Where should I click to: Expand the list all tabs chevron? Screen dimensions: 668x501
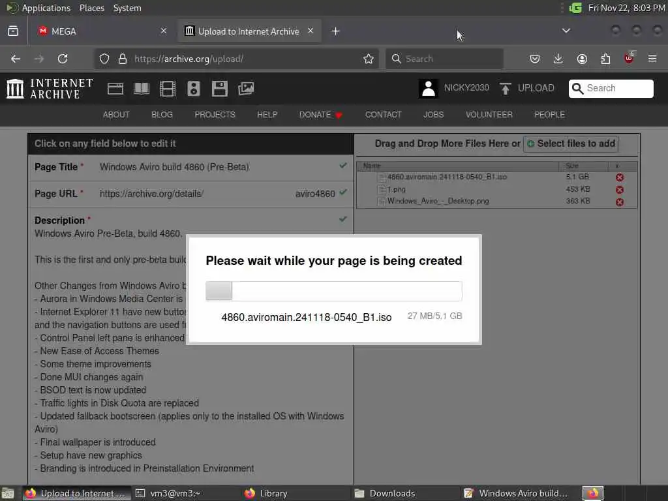point(566,31)
